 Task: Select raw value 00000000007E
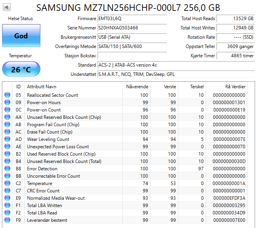(x=229, y=139)
